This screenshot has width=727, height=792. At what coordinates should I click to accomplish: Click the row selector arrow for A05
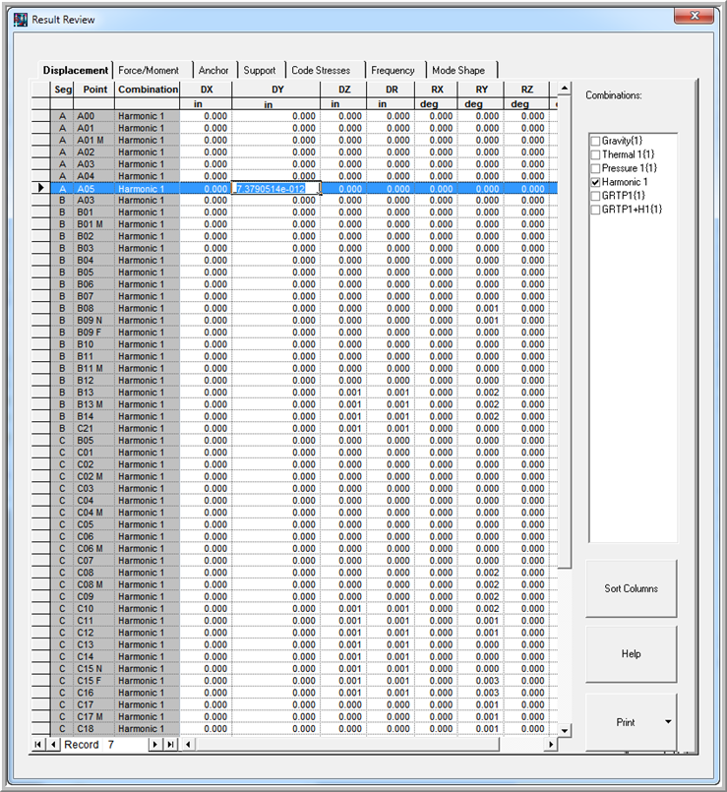pyautogui.click(x=41, y=188)
